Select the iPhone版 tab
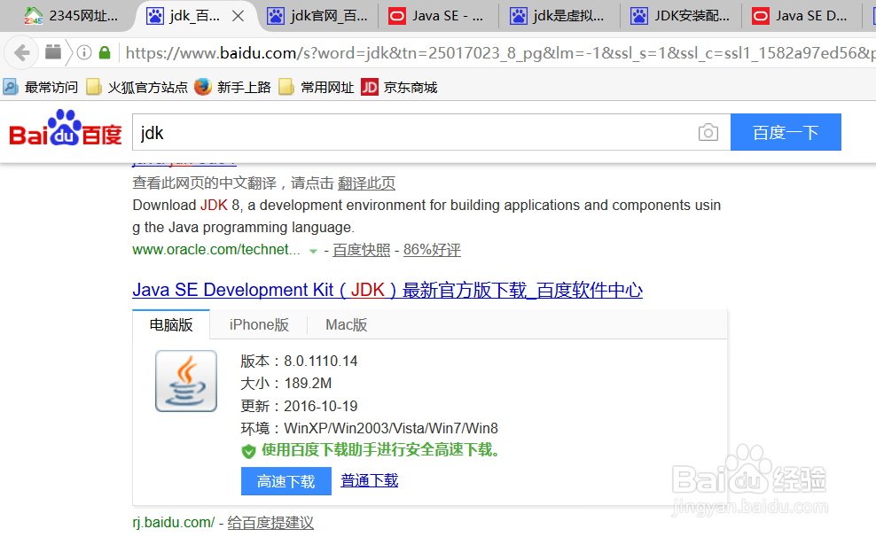Viewport: 876px width, 537px height. [259, 325]
